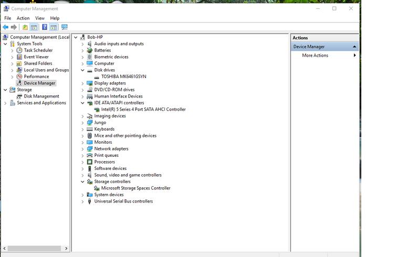Collapse the System Tools node
Viewport: 420px width, 257px height.
[5, 44]
